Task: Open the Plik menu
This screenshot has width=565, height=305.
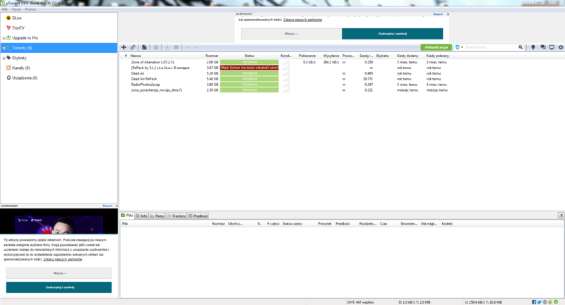Action: pos(5,11)
